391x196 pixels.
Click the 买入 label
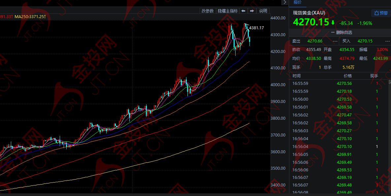tap(346, 41)
